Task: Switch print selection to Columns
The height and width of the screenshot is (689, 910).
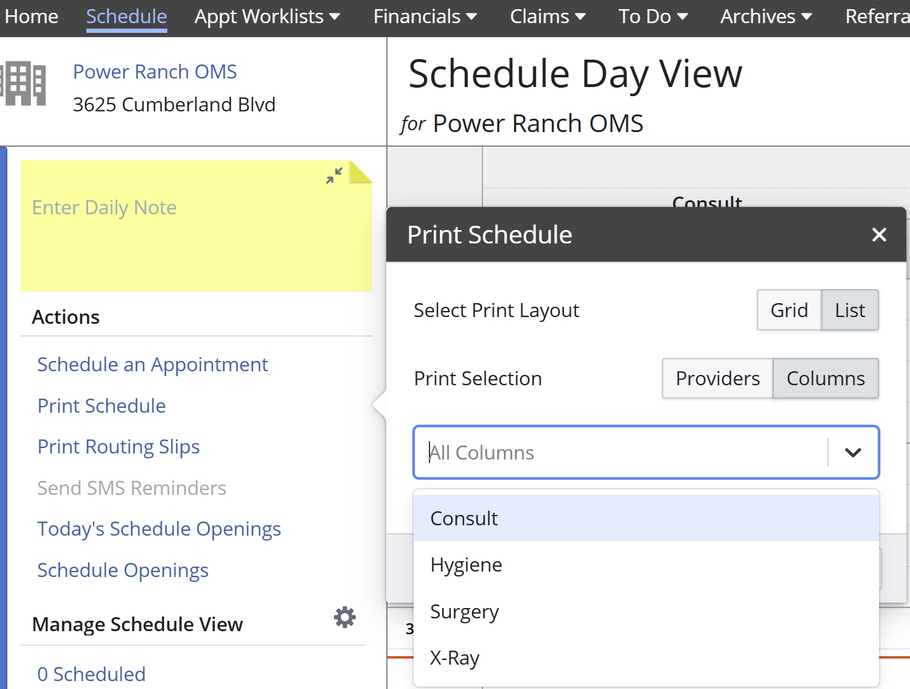Action: (x=825, y=378)
